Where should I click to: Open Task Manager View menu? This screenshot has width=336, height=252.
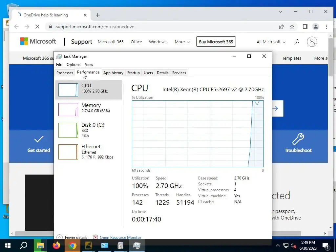click(89, 65)
